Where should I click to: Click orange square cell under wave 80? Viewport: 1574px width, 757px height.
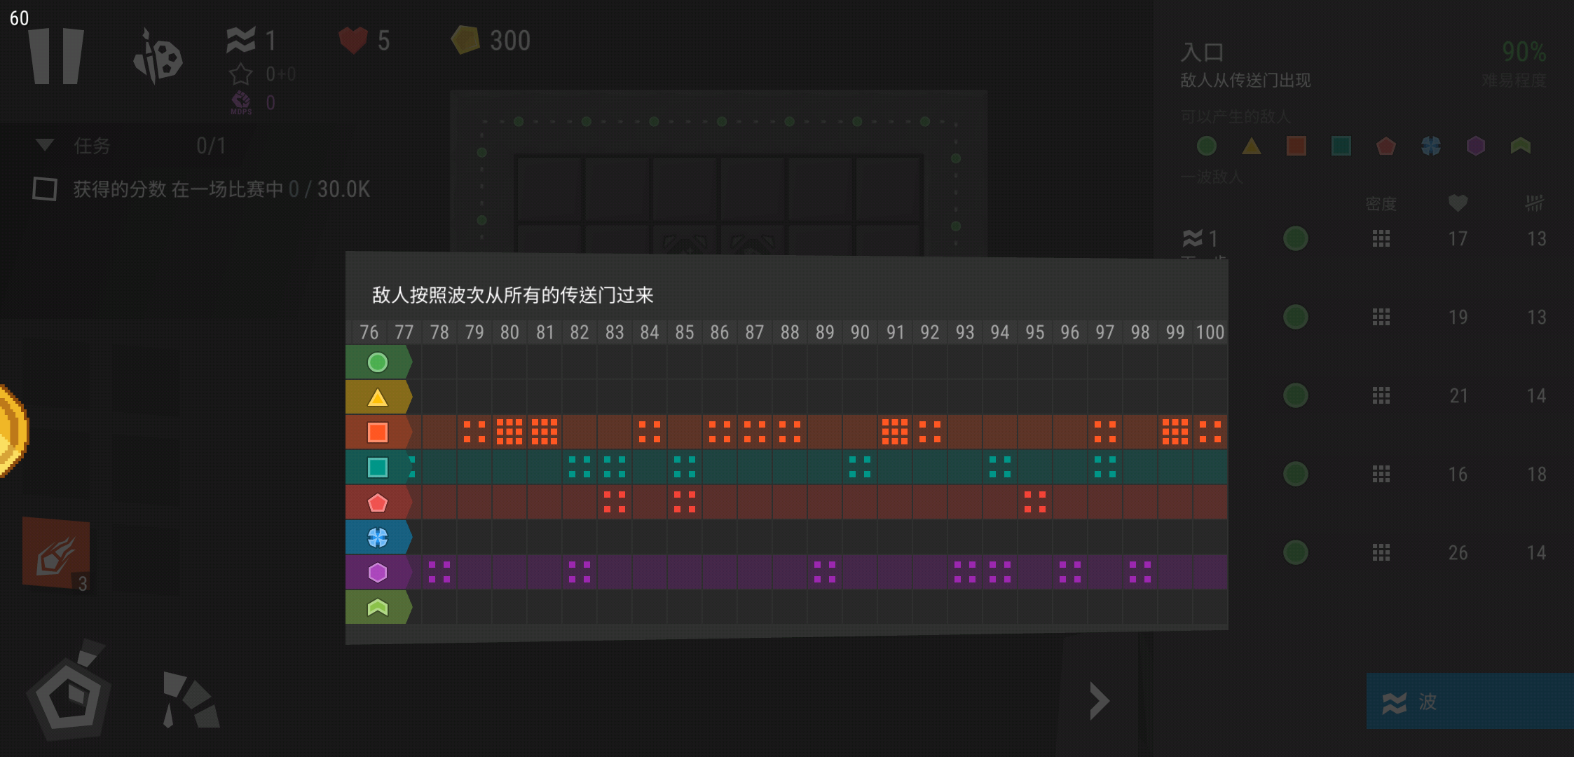509,432
